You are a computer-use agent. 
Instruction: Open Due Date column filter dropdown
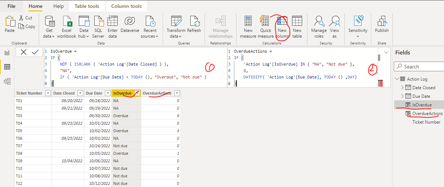pos(108,93)
